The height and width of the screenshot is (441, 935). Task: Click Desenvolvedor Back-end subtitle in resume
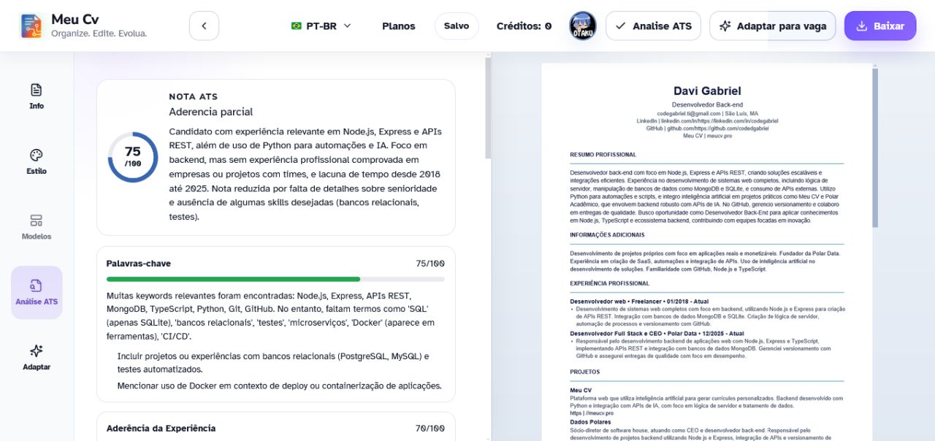pos(707,105)
